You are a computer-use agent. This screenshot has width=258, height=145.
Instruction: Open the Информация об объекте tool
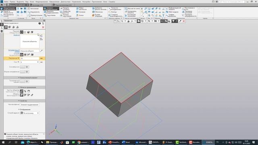[173, 8]
